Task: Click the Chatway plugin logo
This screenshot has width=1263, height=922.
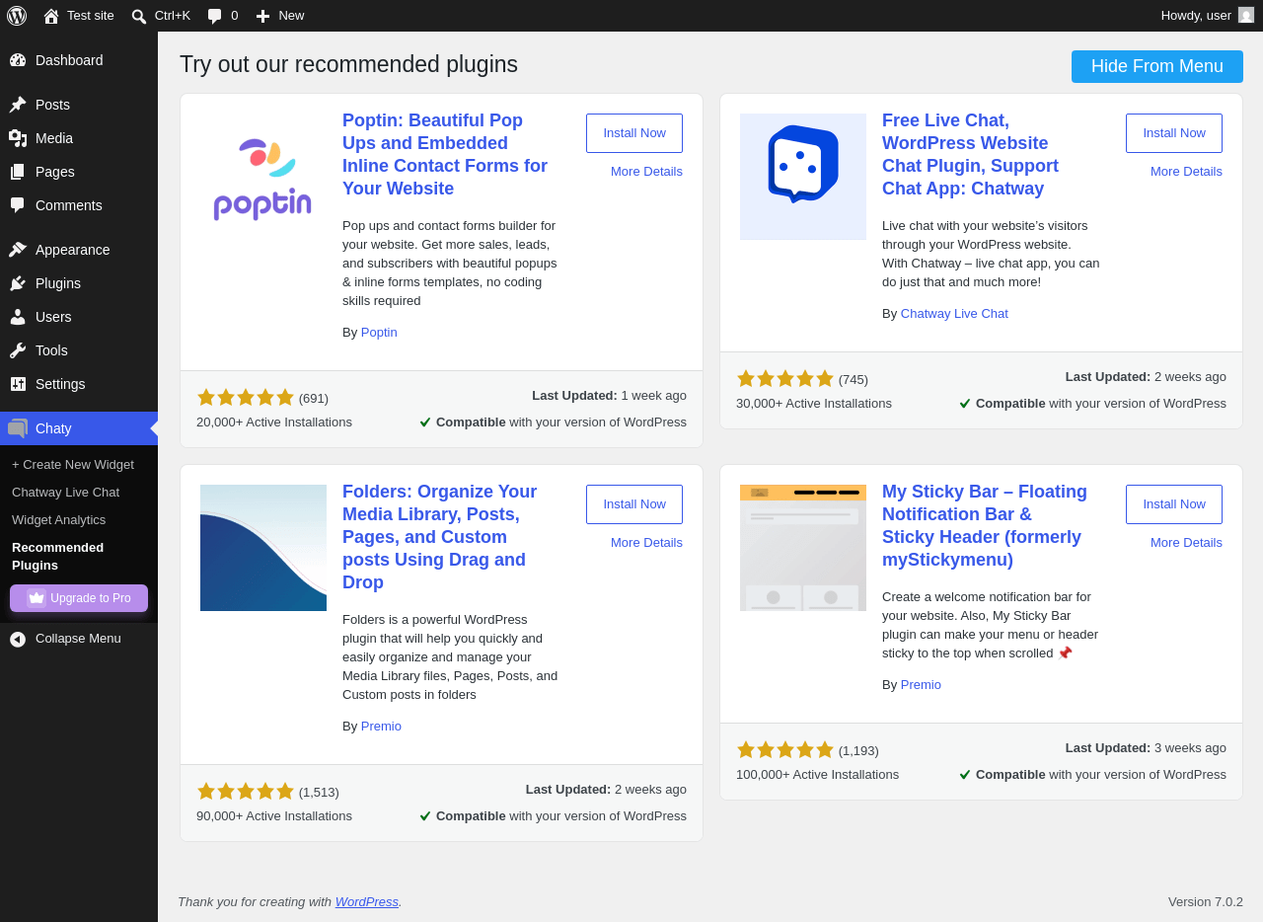Action: [x=803, y=177]
